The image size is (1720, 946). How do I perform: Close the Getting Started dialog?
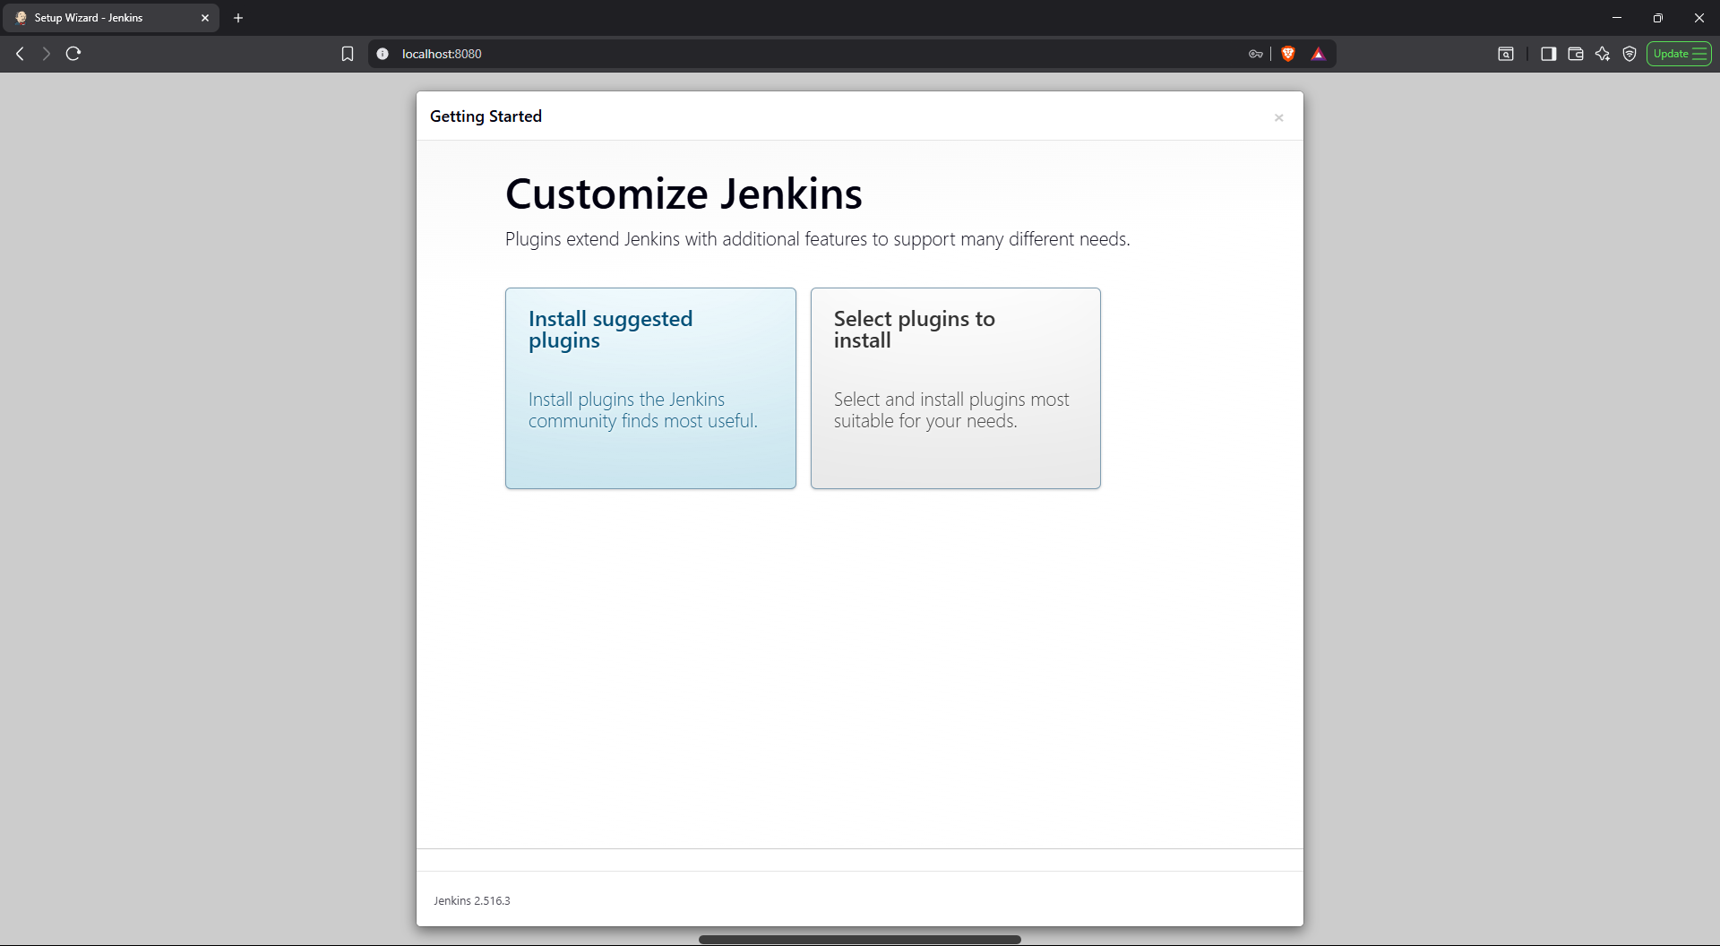(x=1278, y=117)
